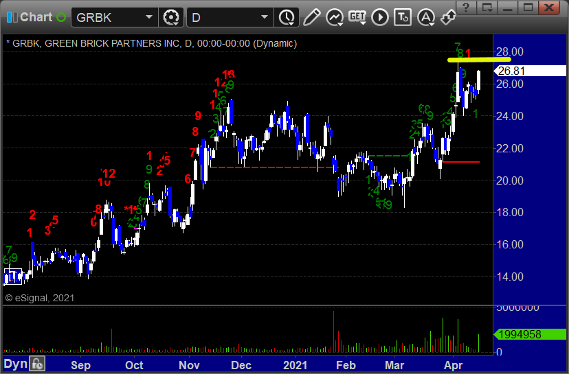The width and height of the screenshot is (569, 374).
Task: Click the Feb label on time axis
Action: [x=346, y=365]
